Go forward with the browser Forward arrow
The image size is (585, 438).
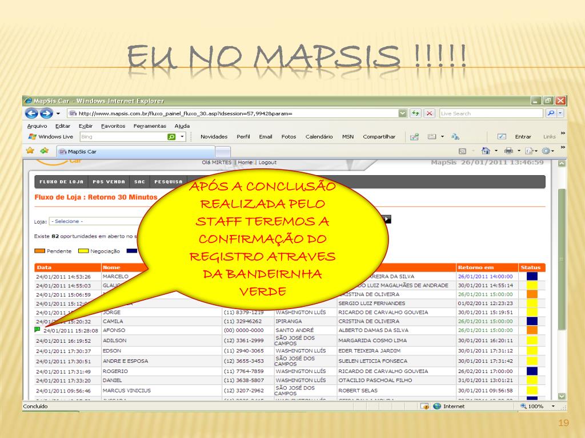click(46, 113)
